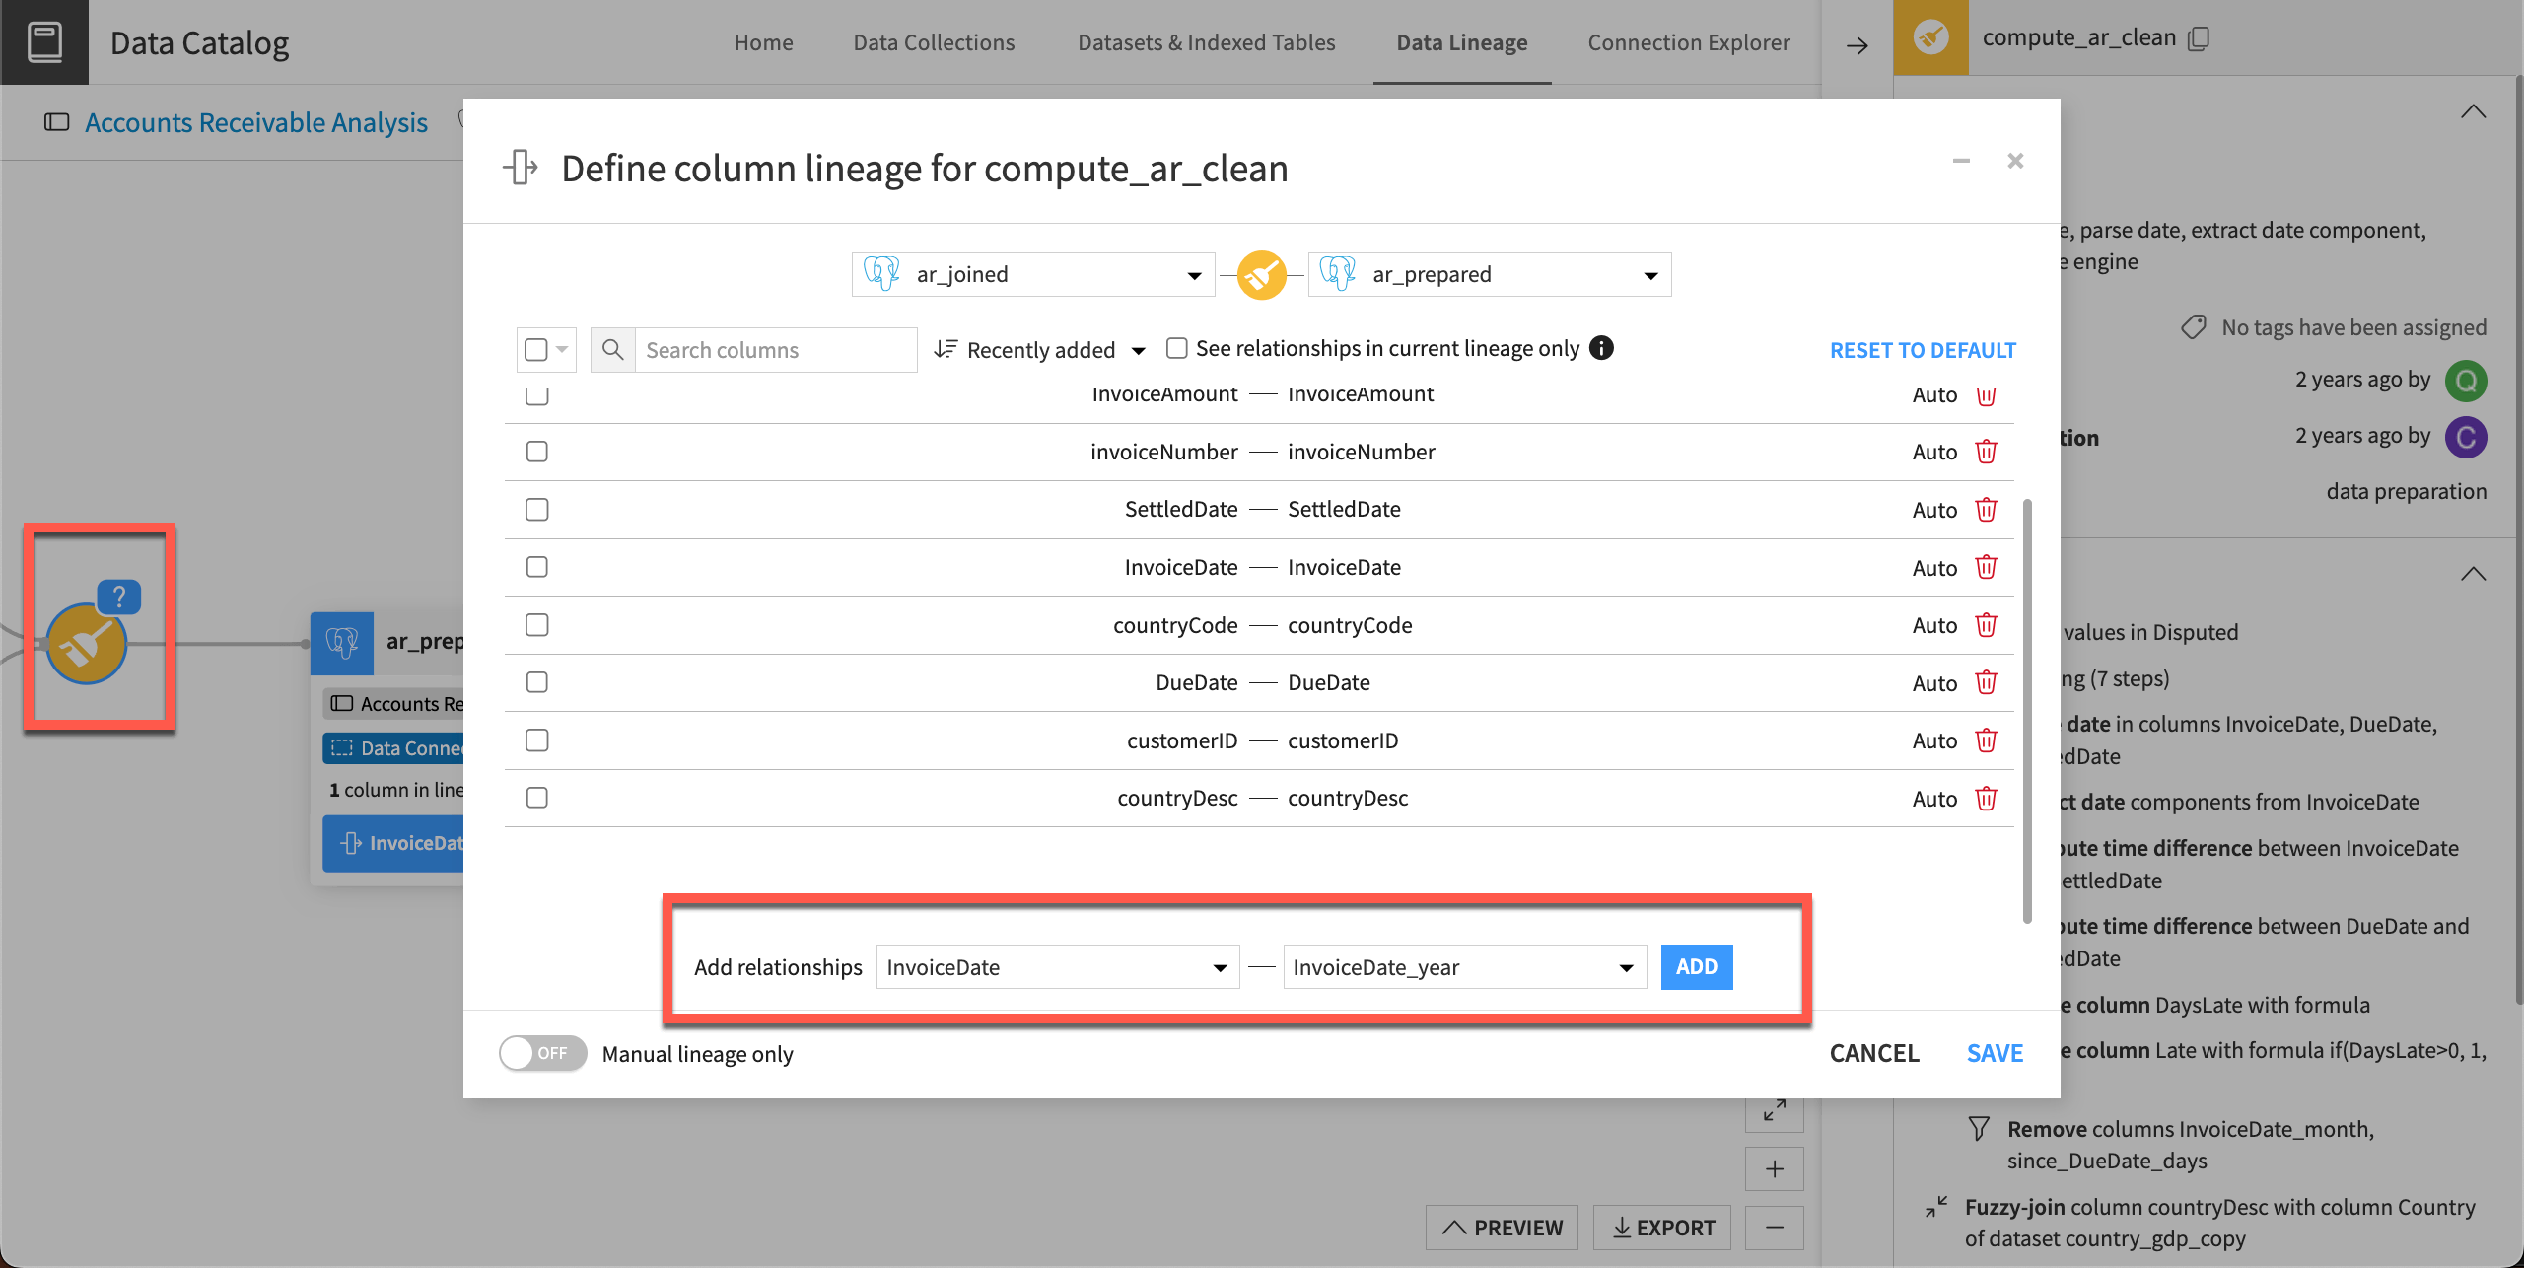2524x1268 pixels.
Task: Click the Accounts Receivable Analysis project icon
Action: click(x=57, y=122)
